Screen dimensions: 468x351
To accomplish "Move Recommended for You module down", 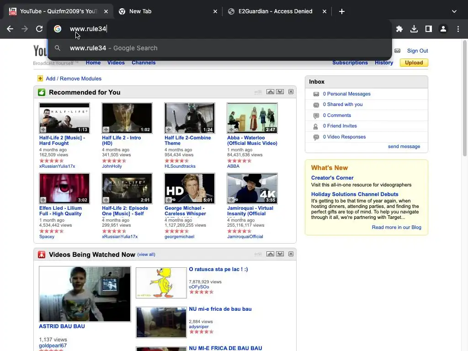I will point(280,91).
